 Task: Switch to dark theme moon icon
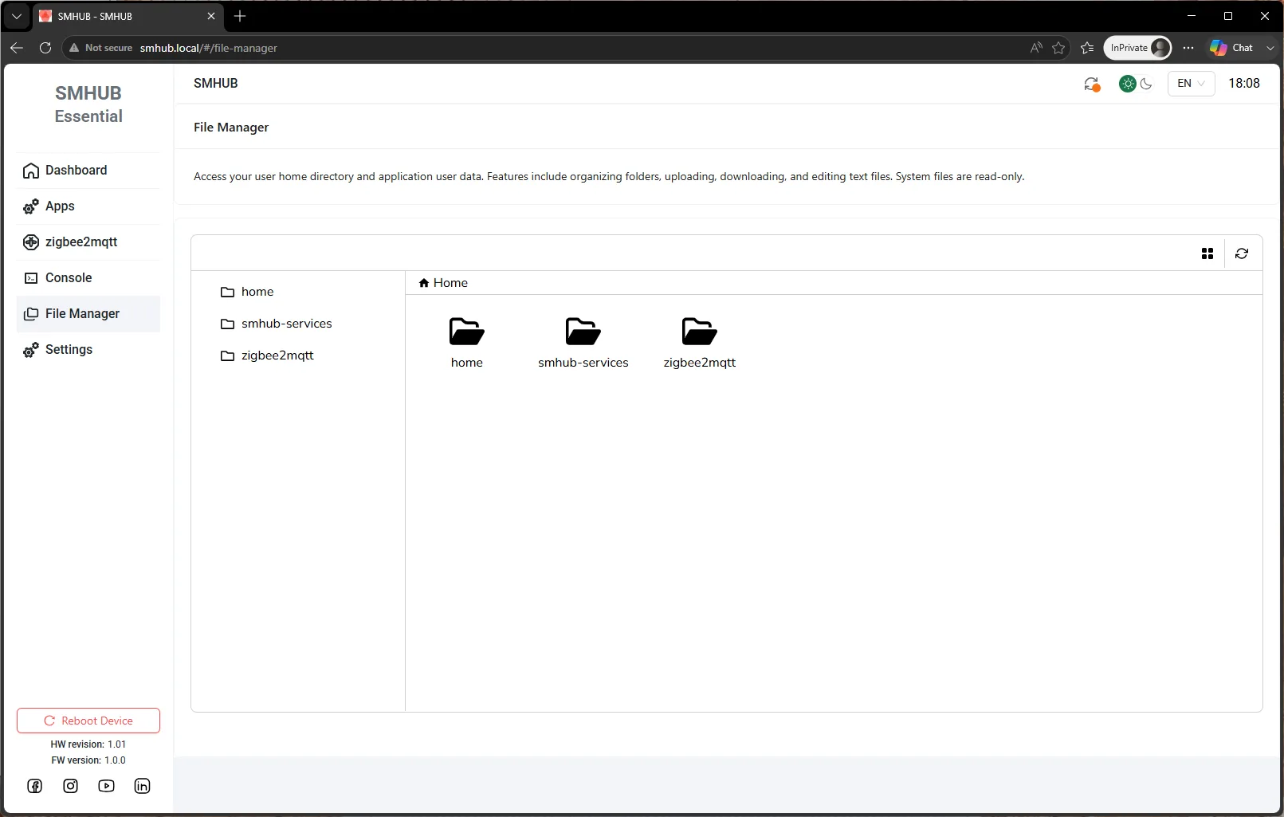click(x=1146, y=84)
